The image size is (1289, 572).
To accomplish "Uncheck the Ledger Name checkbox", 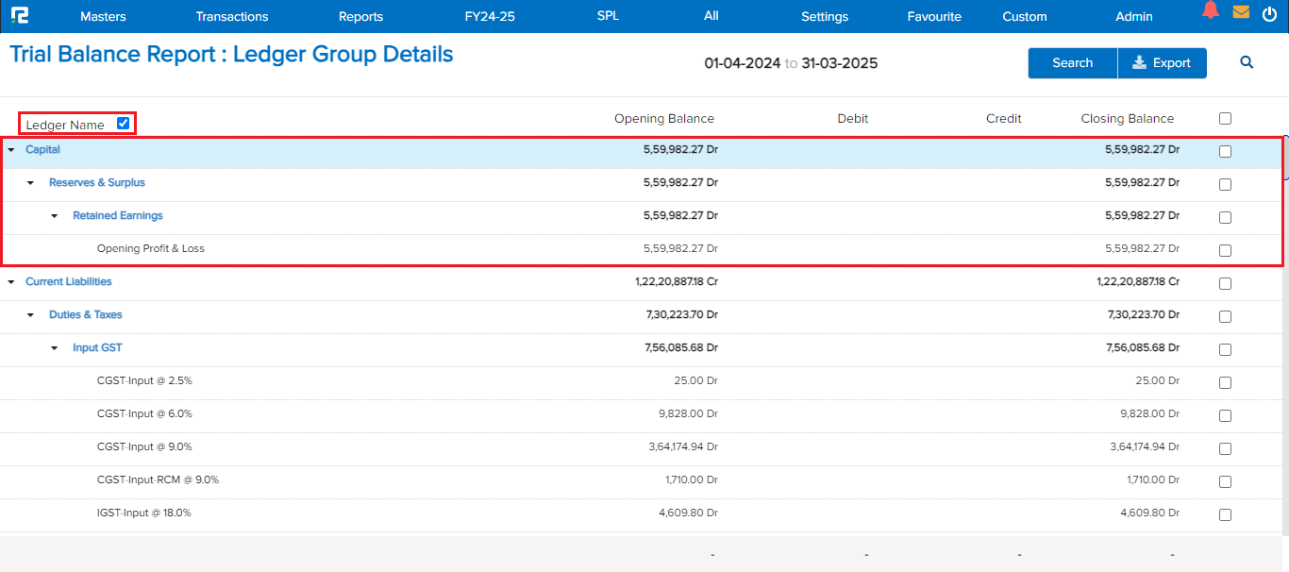I will (123, 123).
